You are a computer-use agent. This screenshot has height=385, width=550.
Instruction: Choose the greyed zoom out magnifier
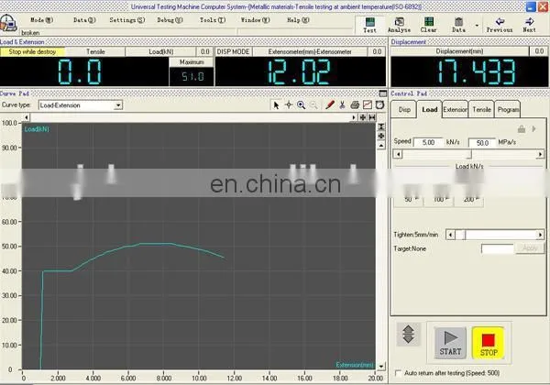click(313, 104)
